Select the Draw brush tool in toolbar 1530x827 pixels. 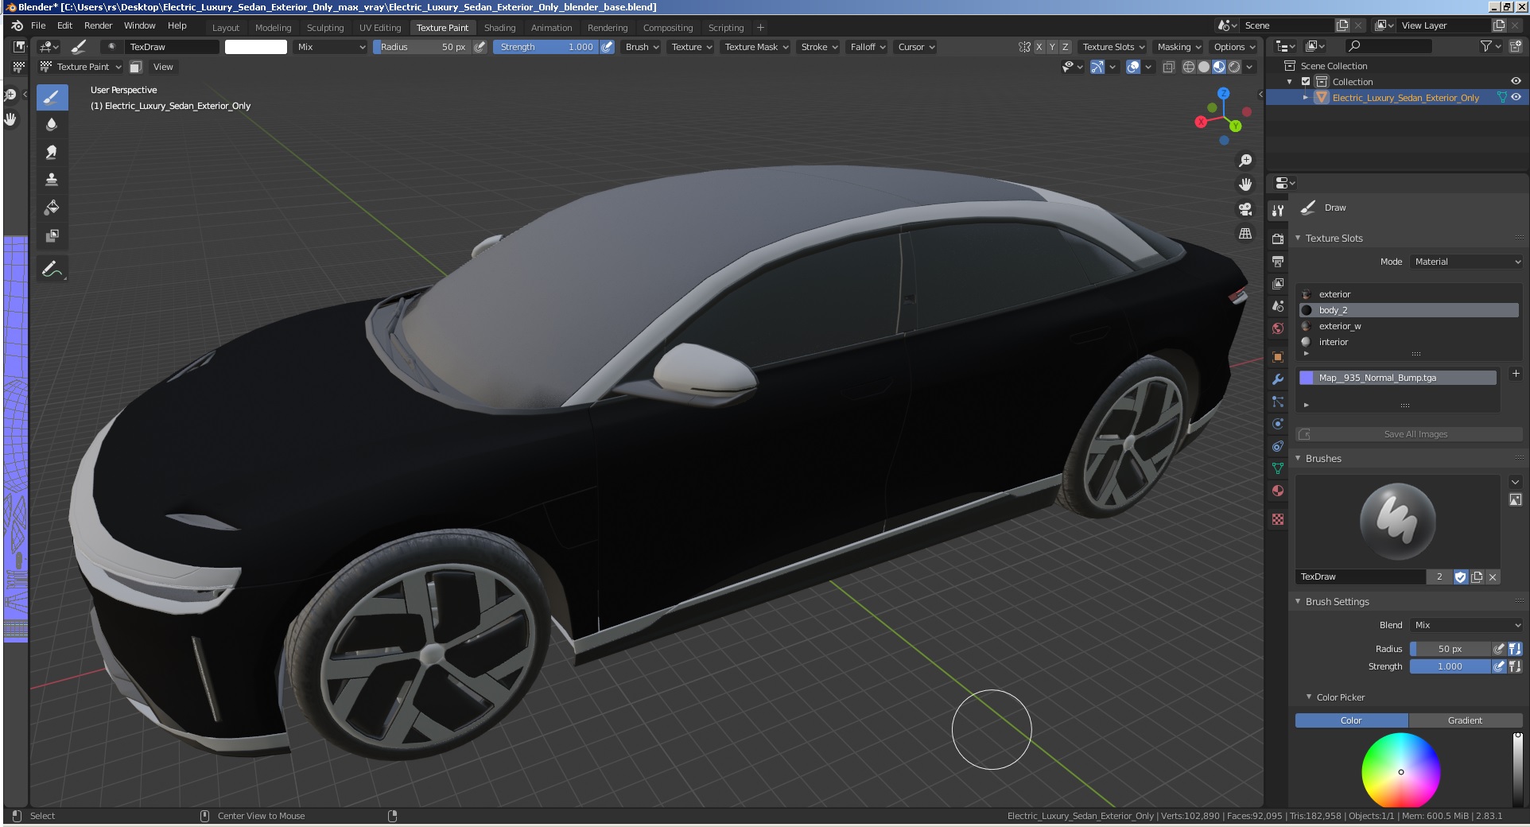tap(52, 98)
